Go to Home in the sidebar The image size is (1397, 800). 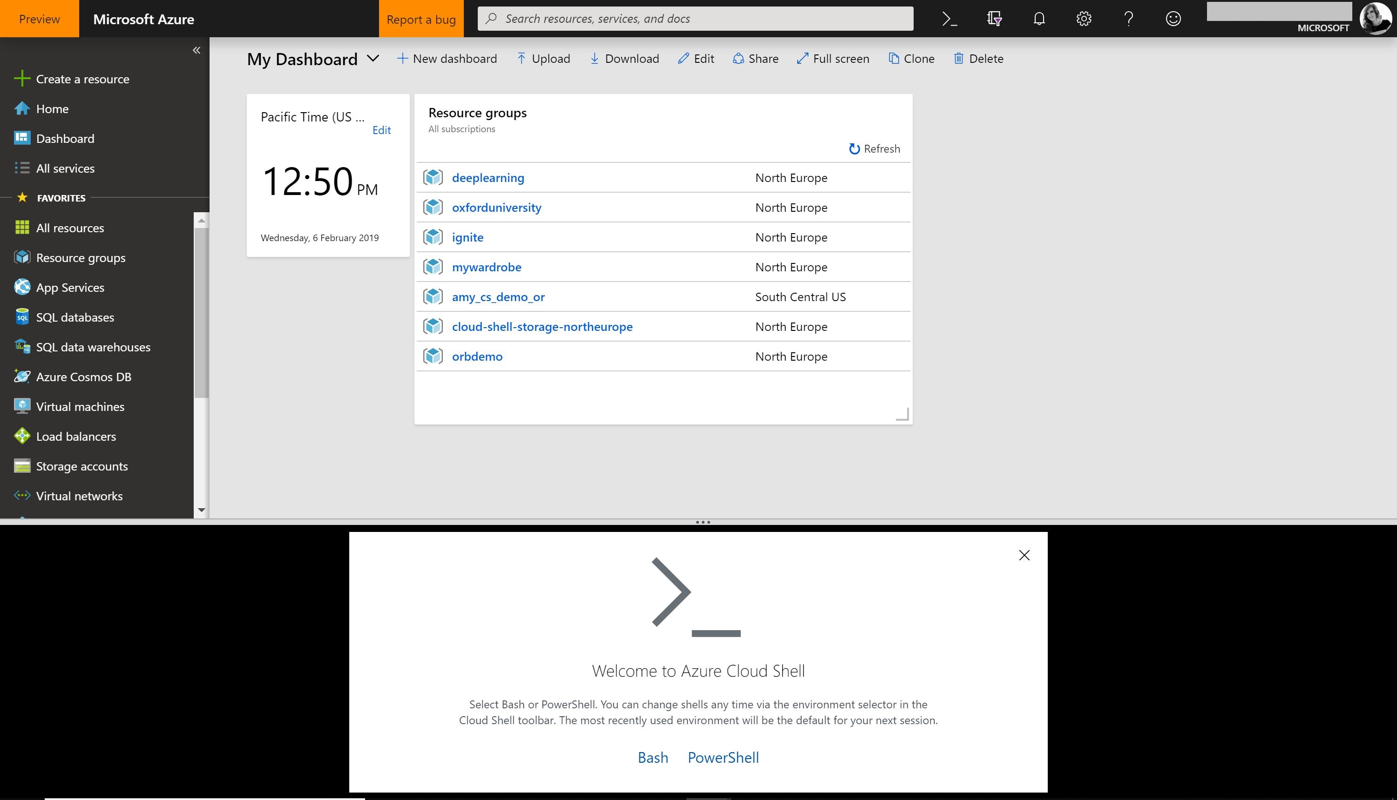[52, 109]
